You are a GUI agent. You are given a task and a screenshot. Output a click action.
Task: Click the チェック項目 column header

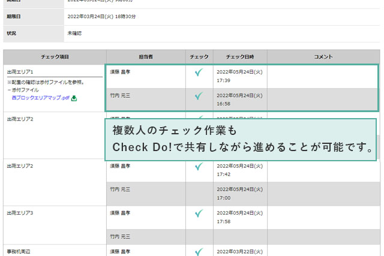point(55,57)
